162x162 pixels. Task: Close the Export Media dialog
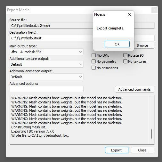coord(142,150)
